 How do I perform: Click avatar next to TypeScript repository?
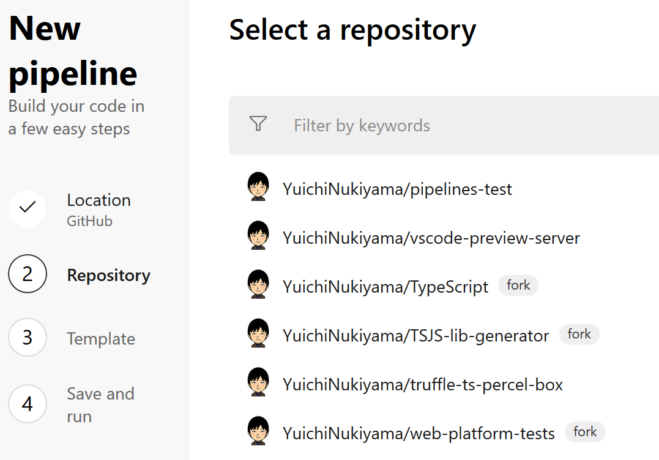coord(258,285)
